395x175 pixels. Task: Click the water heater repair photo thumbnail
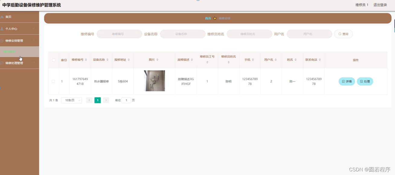point(154,81)
